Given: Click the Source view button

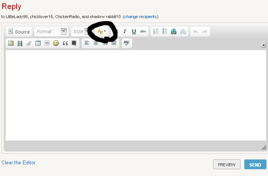Looking at the screenshot, I should click(x=19, y=32).
